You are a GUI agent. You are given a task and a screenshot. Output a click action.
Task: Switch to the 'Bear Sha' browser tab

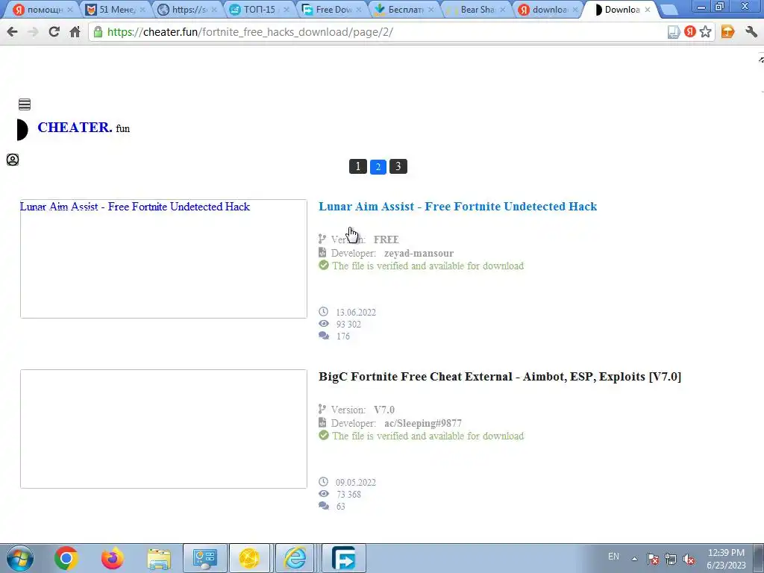[x=477, y=9]
